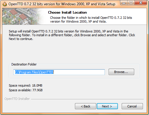Screen dimensions: 149x115
Task: Continue the installation with Next >
Action: [x=107, y=106]
